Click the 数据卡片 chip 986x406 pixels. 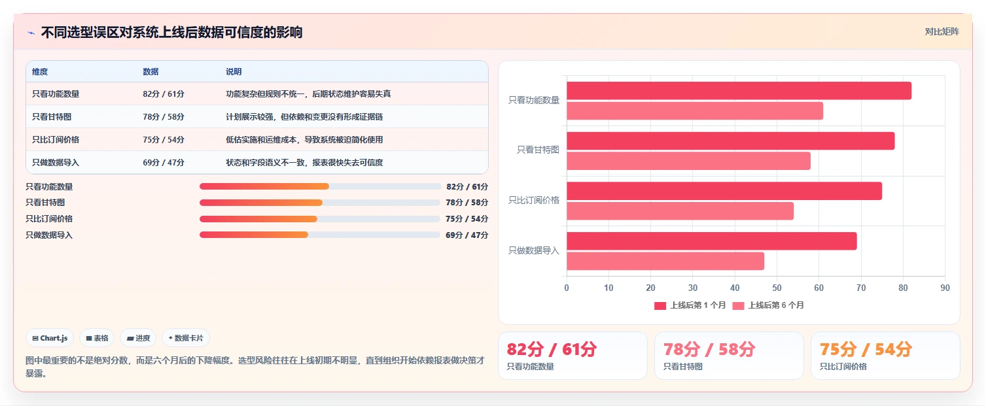coord(186,338)
